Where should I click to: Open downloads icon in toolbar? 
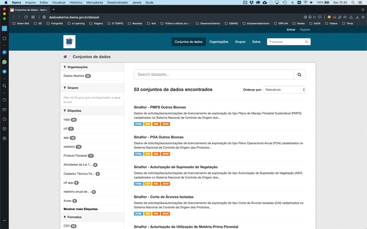pos(357,17)
